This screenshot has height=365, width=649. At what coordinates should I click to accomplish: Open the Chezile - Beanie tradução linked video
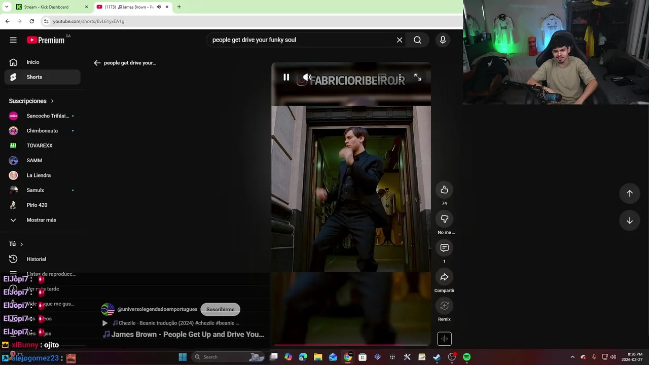[x=175, y=323]
